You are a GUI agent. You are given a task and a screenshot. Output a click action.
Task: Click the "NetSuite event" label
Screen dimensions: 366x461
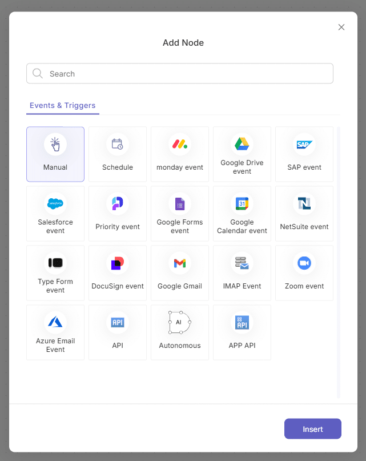click(304, 227)
